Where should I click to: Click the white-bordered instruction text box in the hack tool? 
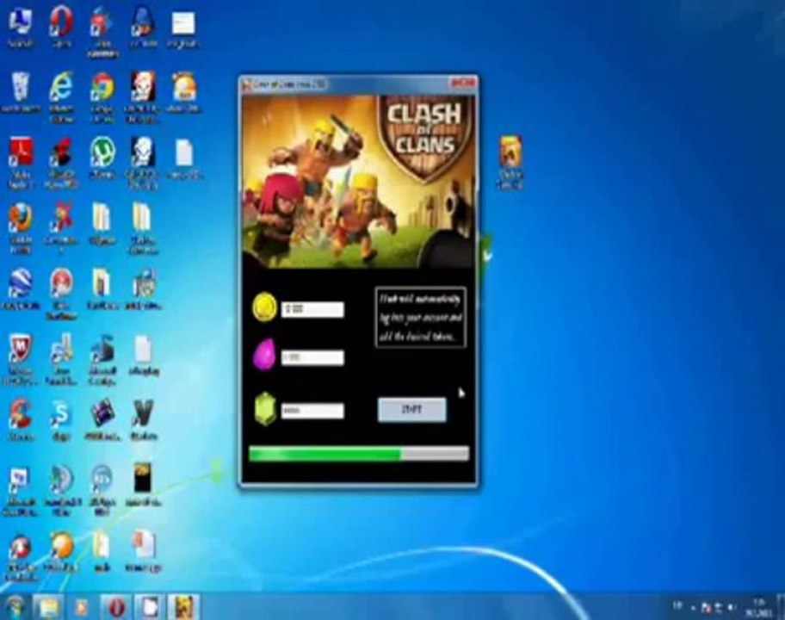(x=421, y=318)
